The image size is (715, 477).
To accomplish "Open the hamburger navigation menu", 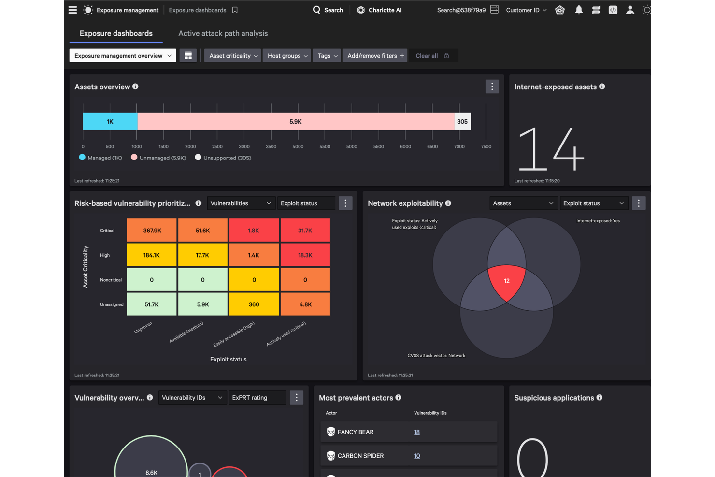I will pyautogui.click(x=72, y=10).
